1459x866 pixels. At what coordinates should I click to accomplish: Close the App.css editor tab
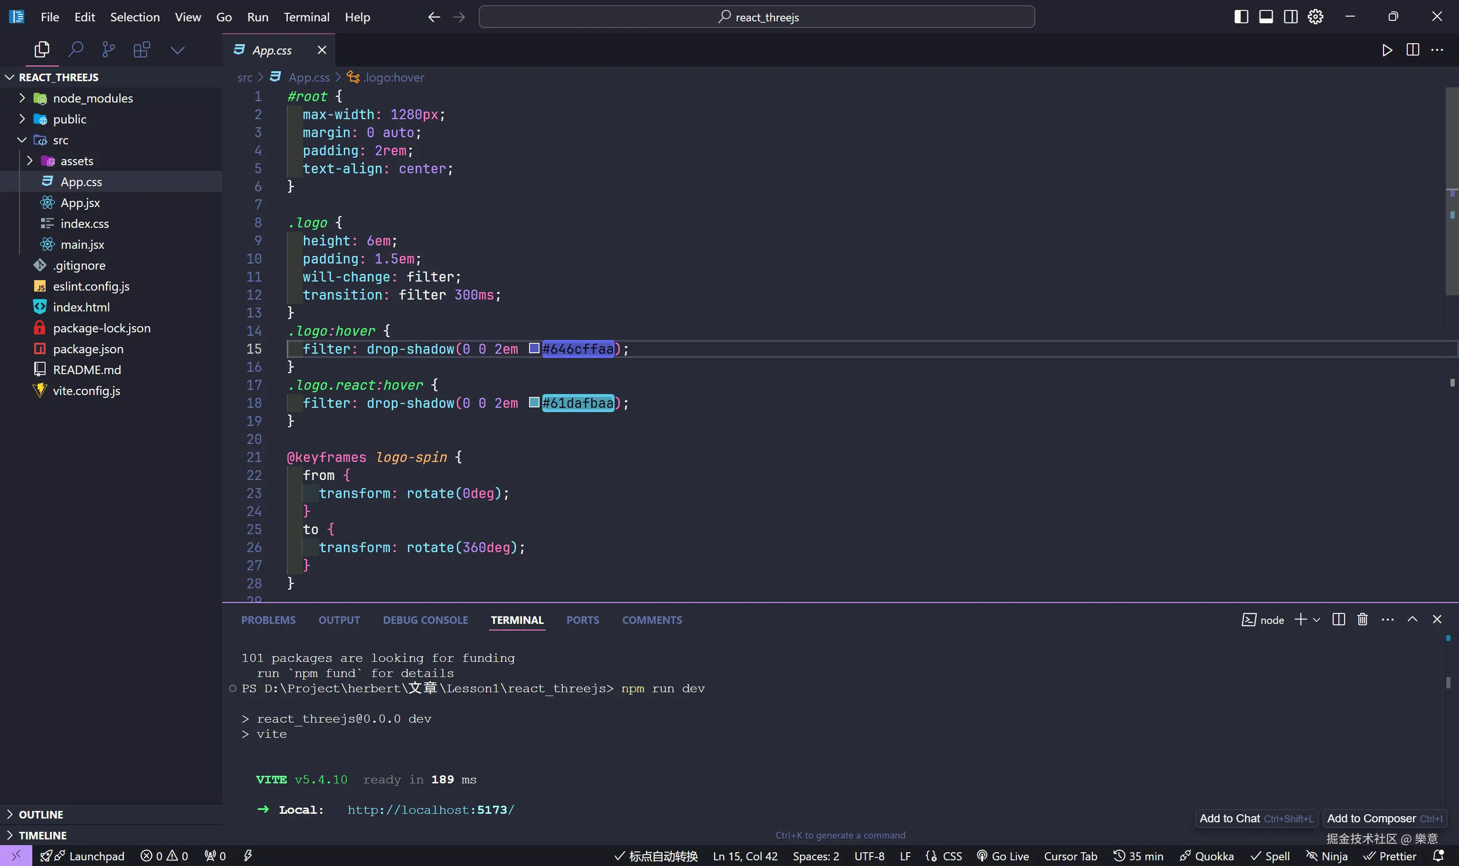322,50
